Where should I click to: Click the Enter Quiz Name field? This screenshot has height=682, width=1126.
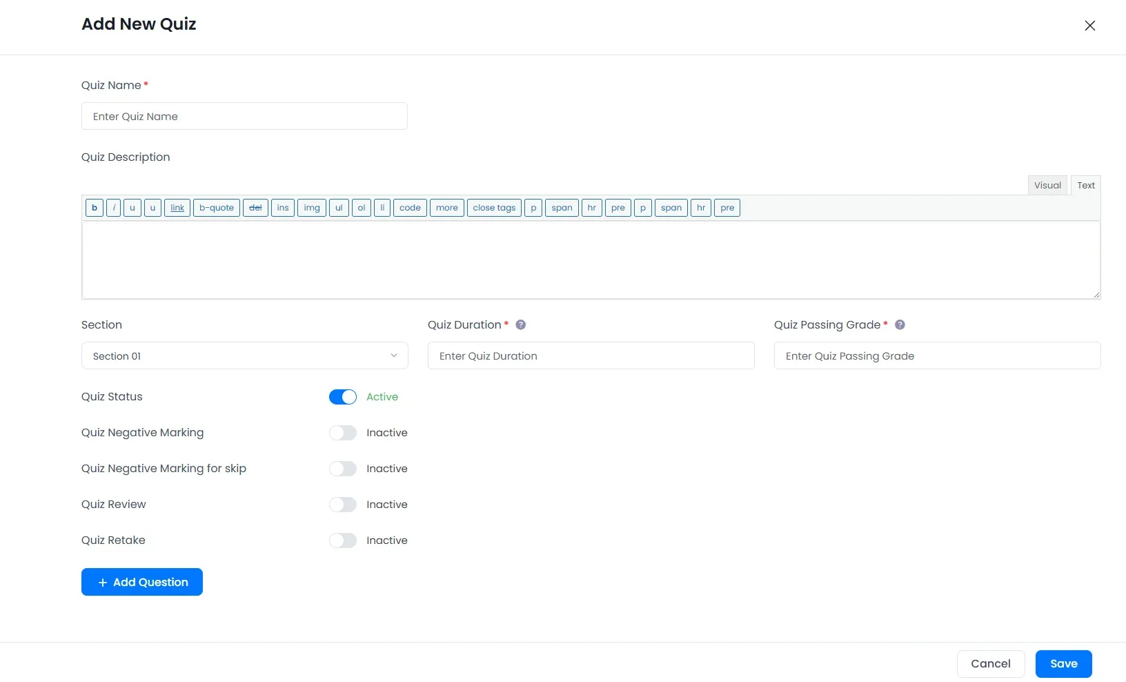[x=244, y=117]
